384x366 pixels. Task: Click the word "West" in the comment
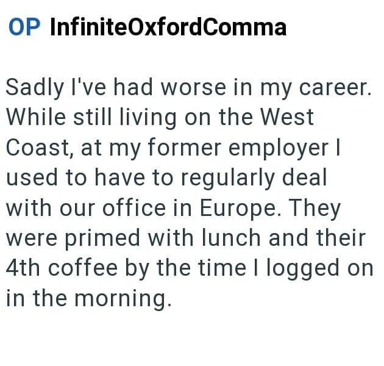tap(284, 118)
